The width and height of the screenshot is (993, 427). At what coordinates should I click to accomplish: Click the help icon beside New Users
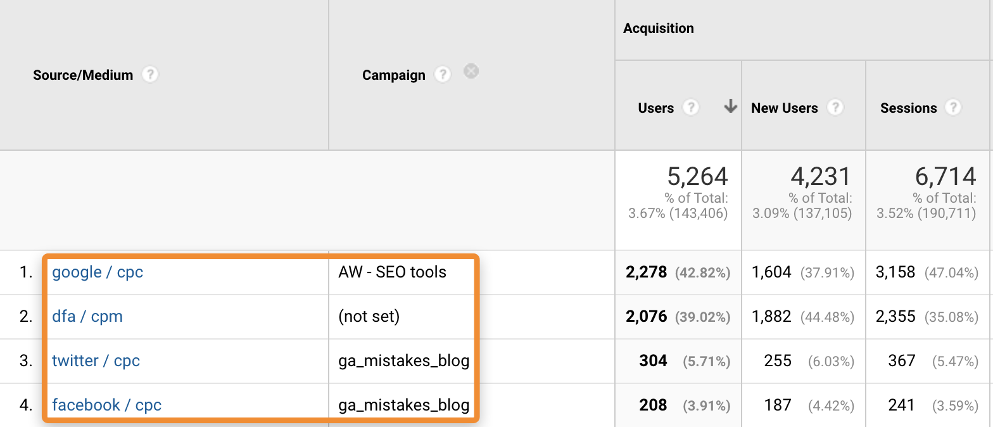click(x=835, y=108)
